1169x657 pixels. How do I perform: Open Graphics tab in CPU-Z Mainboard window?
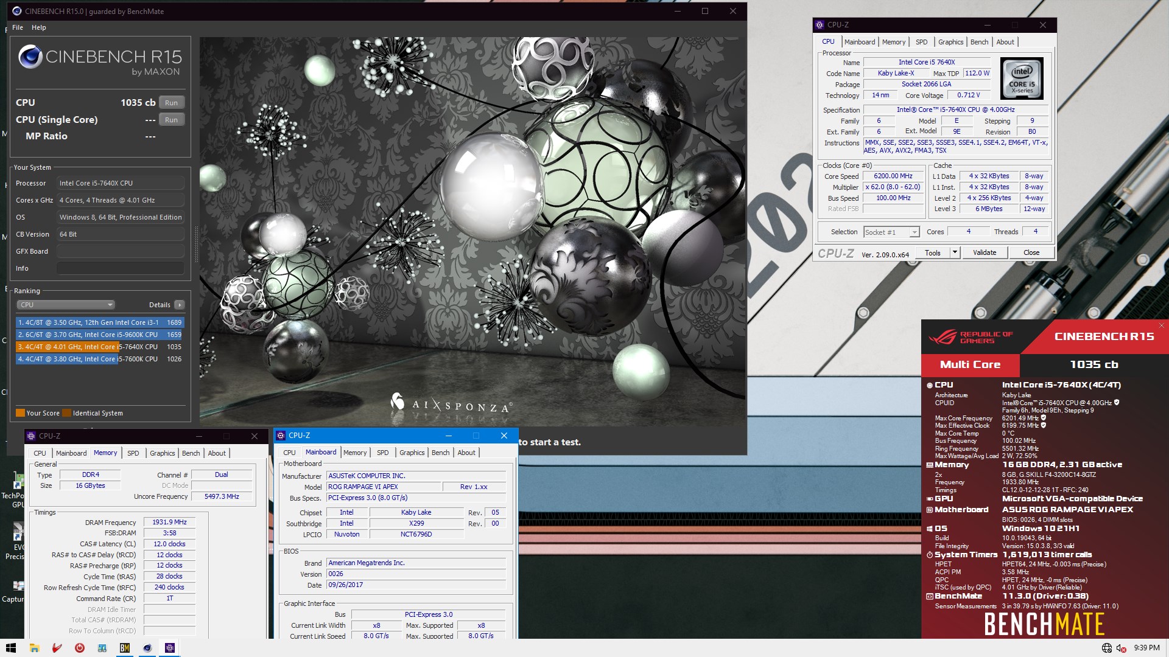412,453
